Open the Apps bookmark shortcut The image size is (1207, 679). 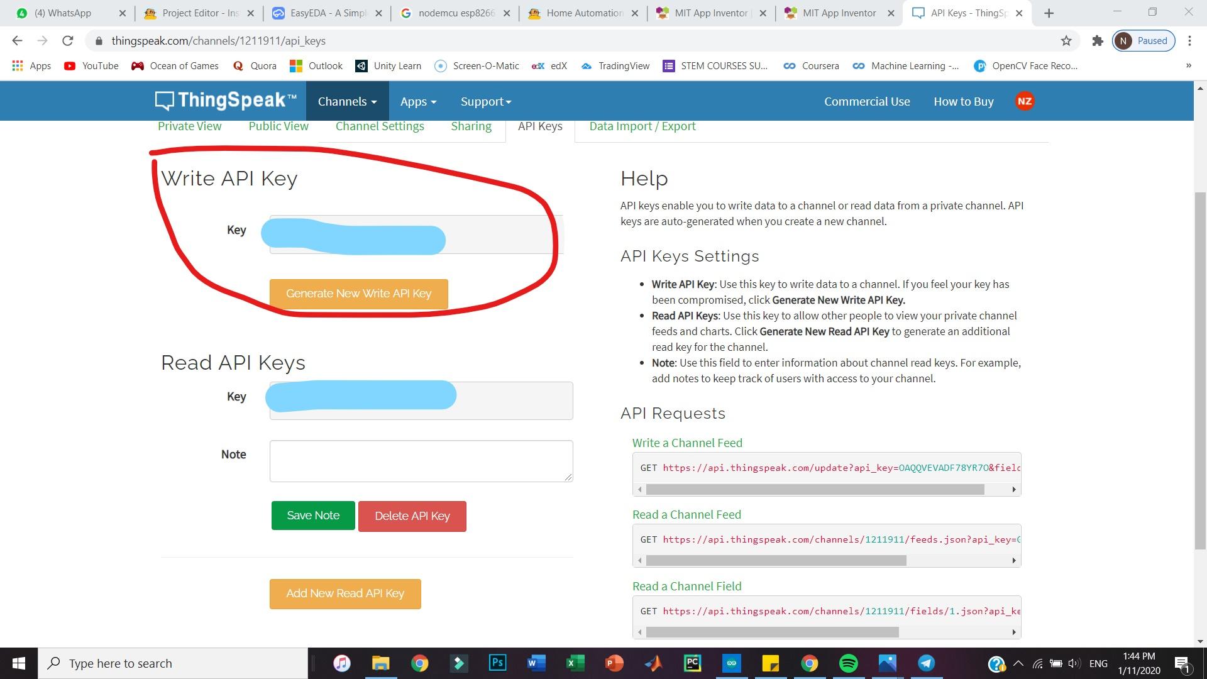(31, 66)
